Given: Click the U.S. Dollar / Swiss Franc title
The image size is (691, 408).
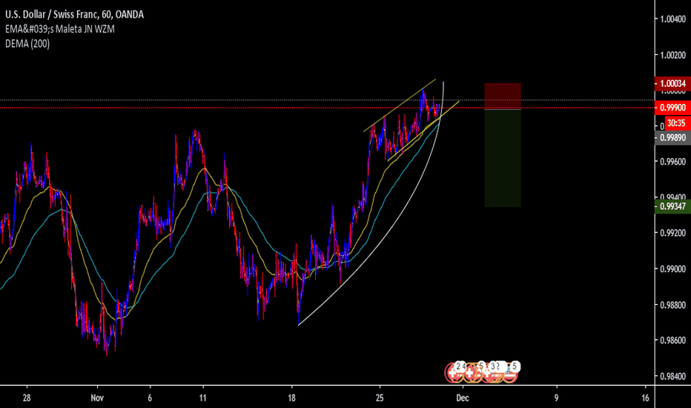Looking at the screenshot, I should 59,13.
